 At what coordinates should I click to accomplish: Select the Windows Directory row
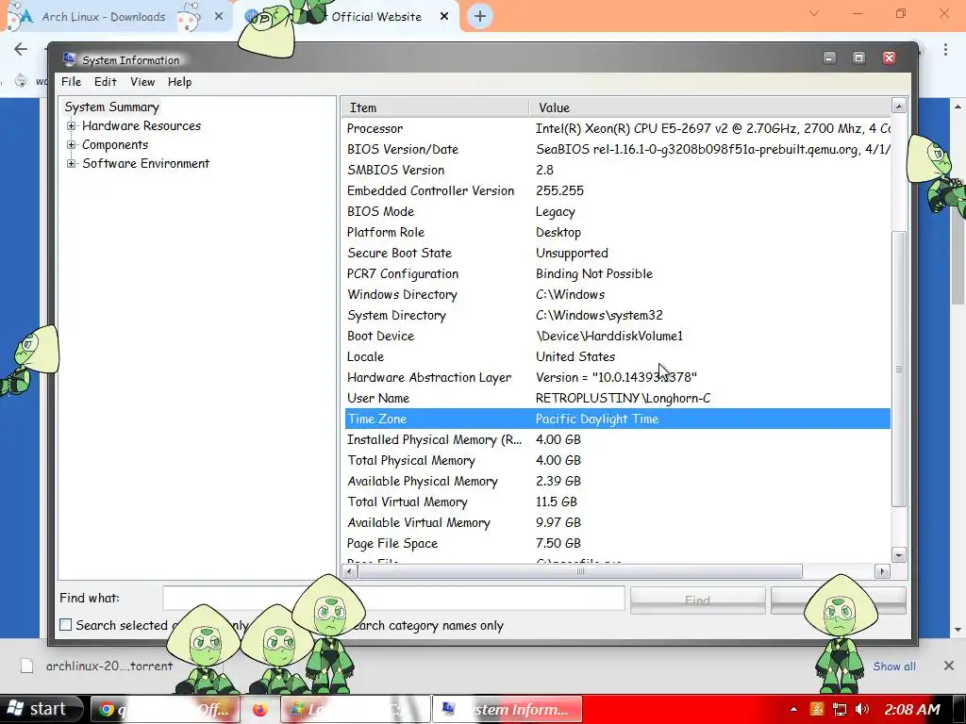pos(616,295)
